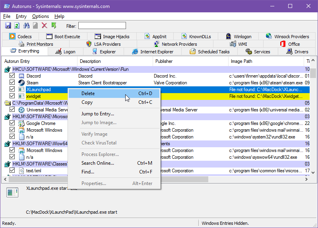The height and width of the screenshot is (228, 318).
Task: Switch to the Winlogon tab
Action: pos(238,37)
